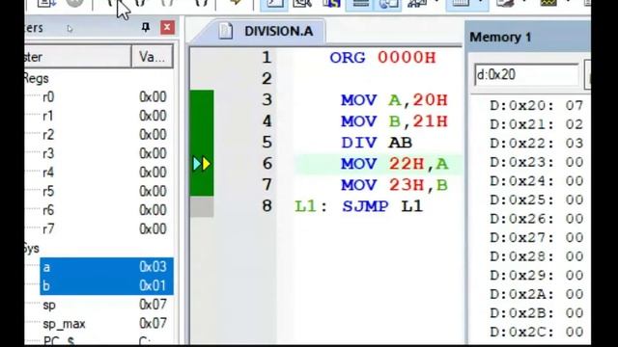Viewport: 618px width, 347px height.
Task: Pin the Registers panel with the pushpin icon
Action: click(x=146, y=27)
